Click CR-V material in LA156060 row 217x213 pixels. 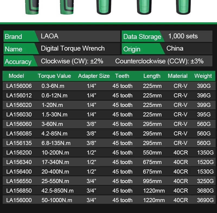click(x=180, y=124)
